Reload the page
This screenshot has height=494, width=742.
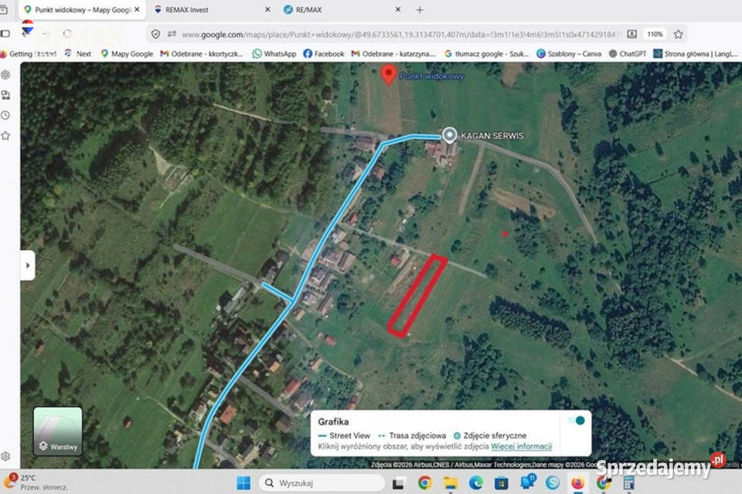pyautogui.click(x=67, y=33)
